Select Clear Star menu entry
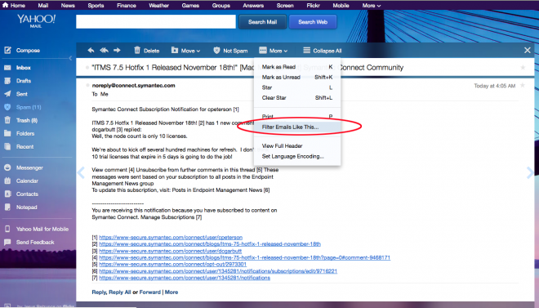539x308 pixels. coord(297,97)
